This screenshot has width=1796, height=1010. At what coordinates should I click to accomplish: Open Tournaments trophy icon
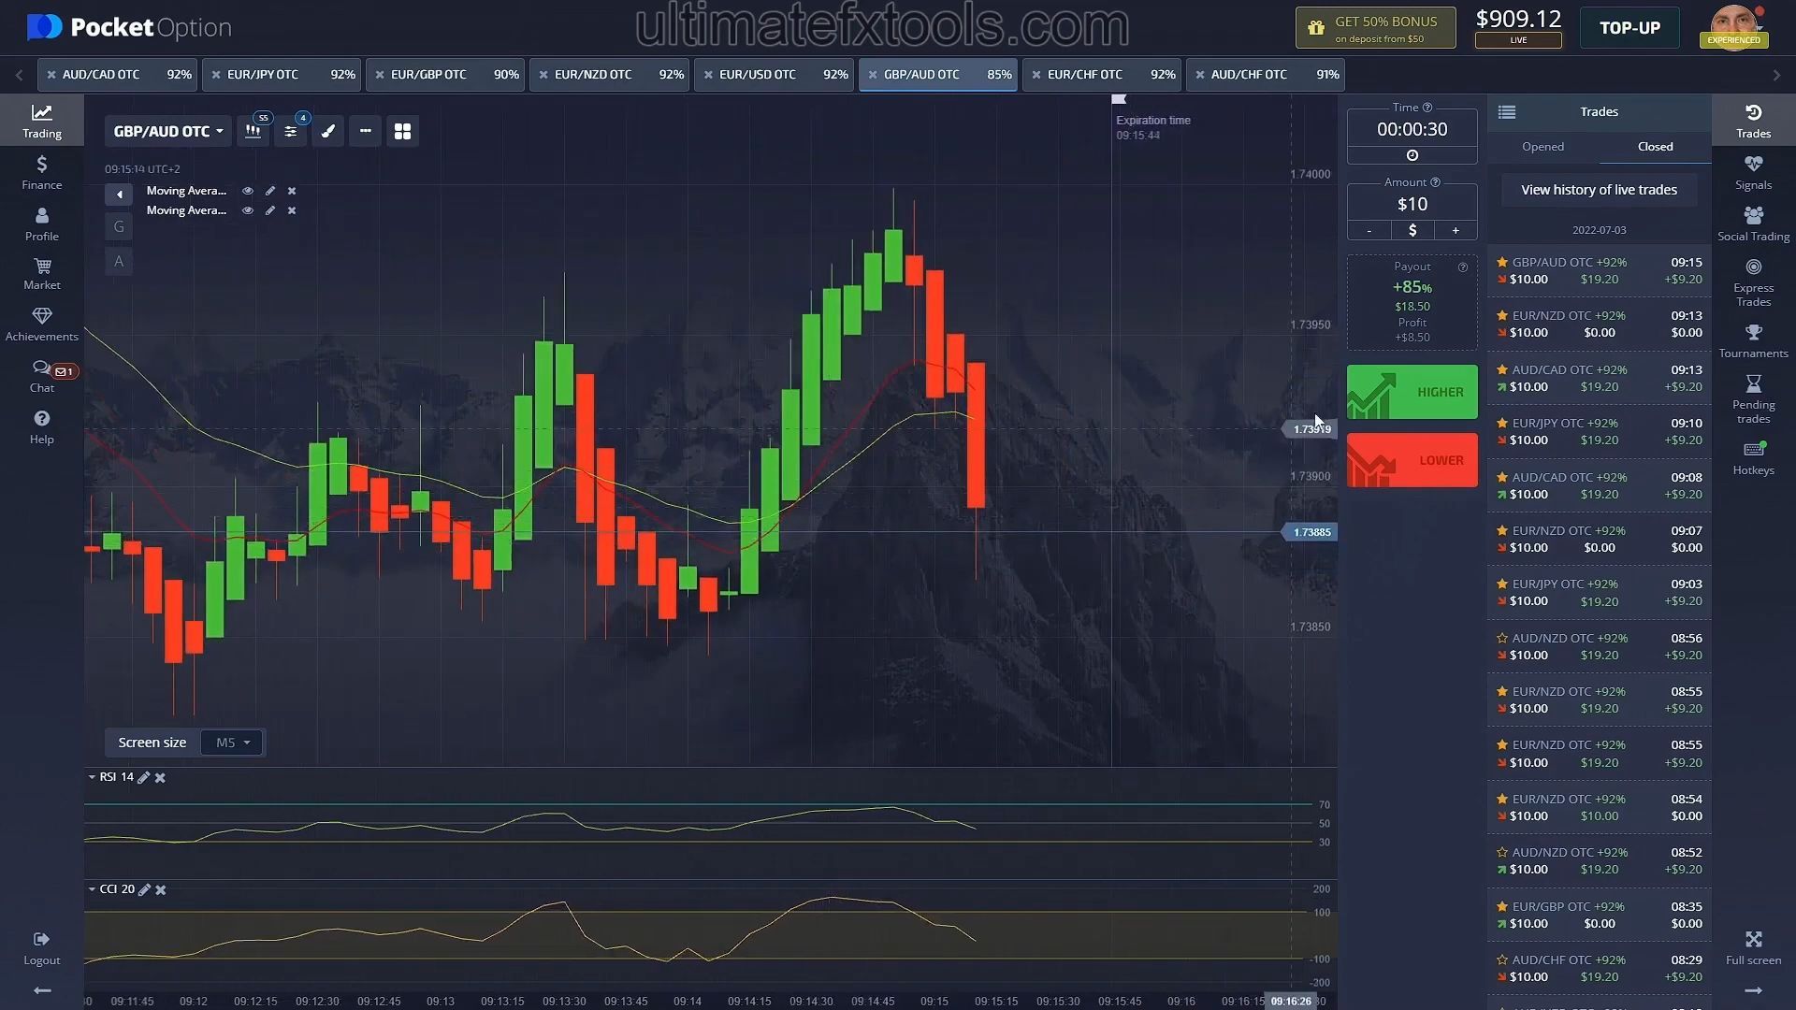point(1753,341)
